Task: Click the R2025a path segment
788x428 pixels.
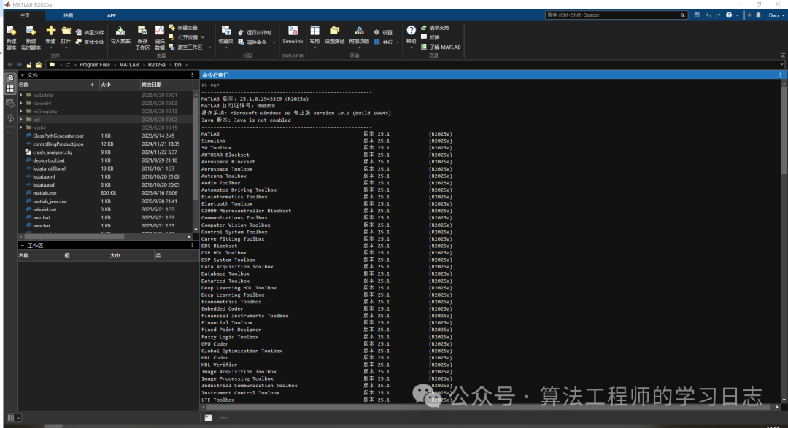Action: 156,65
